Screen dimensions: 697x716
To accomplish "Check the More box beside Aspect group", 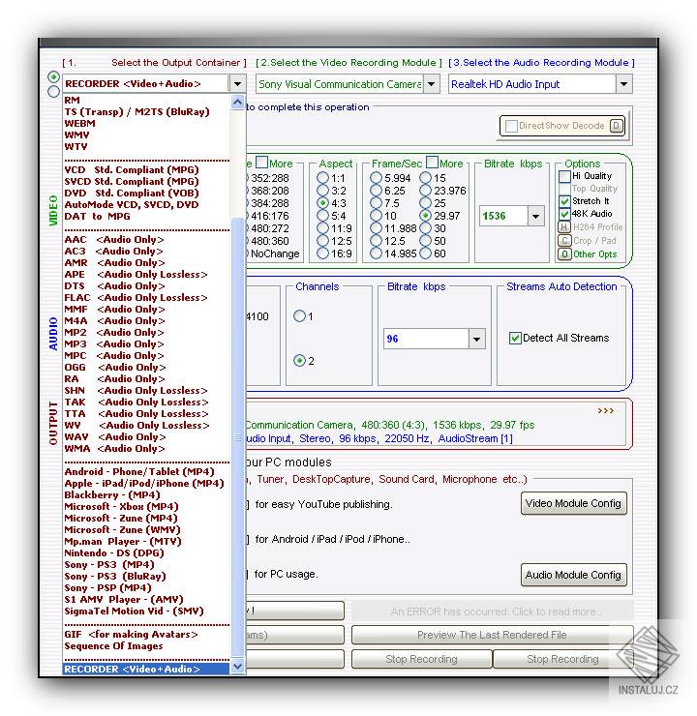I will point(261,163).
